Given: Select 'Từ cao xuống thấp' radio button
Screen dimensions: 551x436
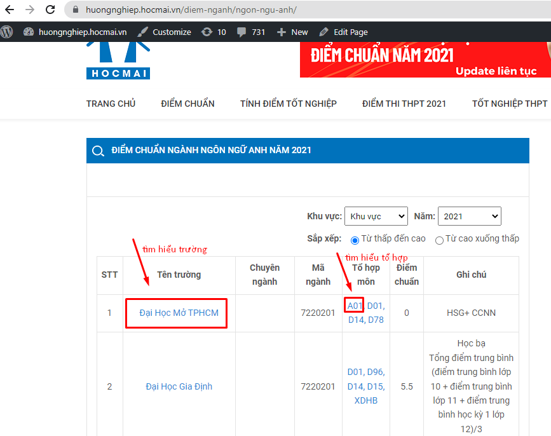Looking at the screenshot, I should point(439,240).
